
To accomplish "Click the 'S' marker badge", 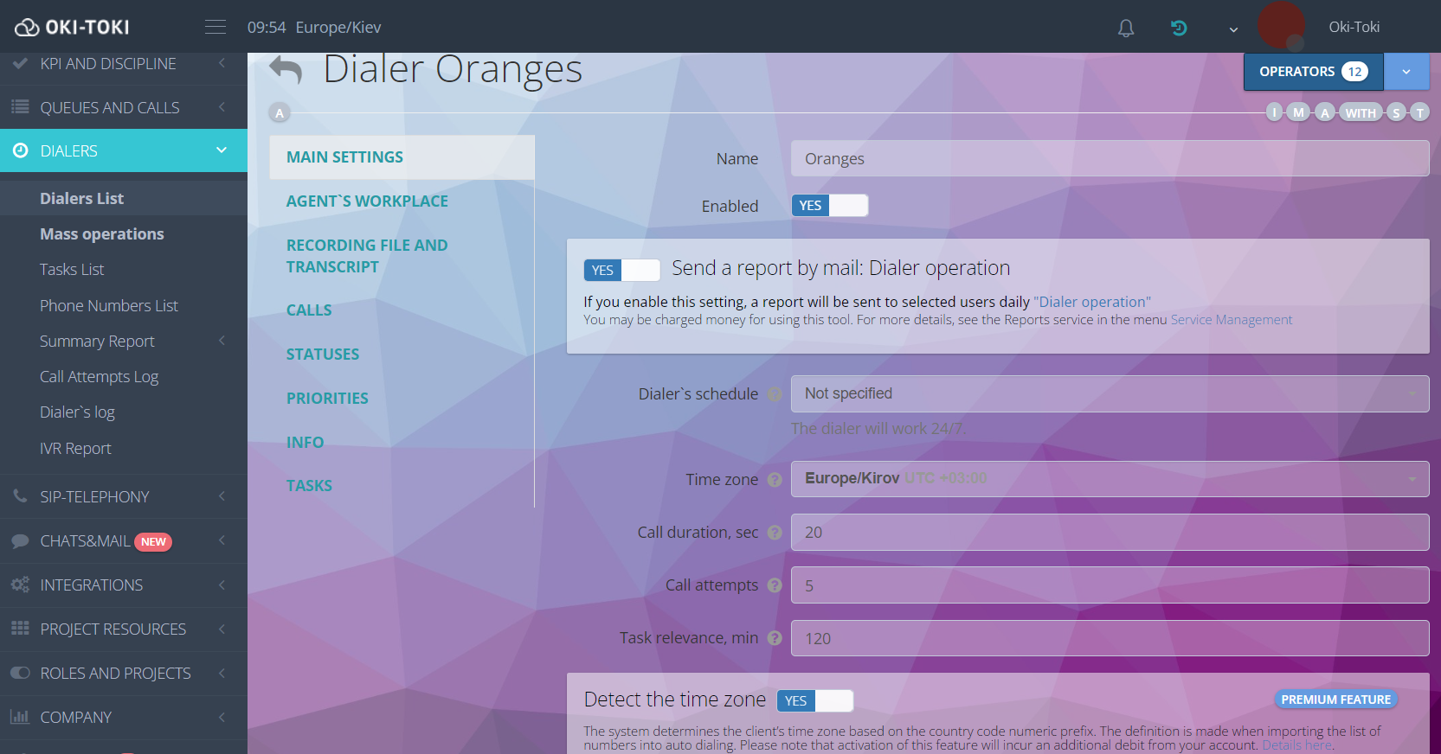I will (x=1396, y=112).
